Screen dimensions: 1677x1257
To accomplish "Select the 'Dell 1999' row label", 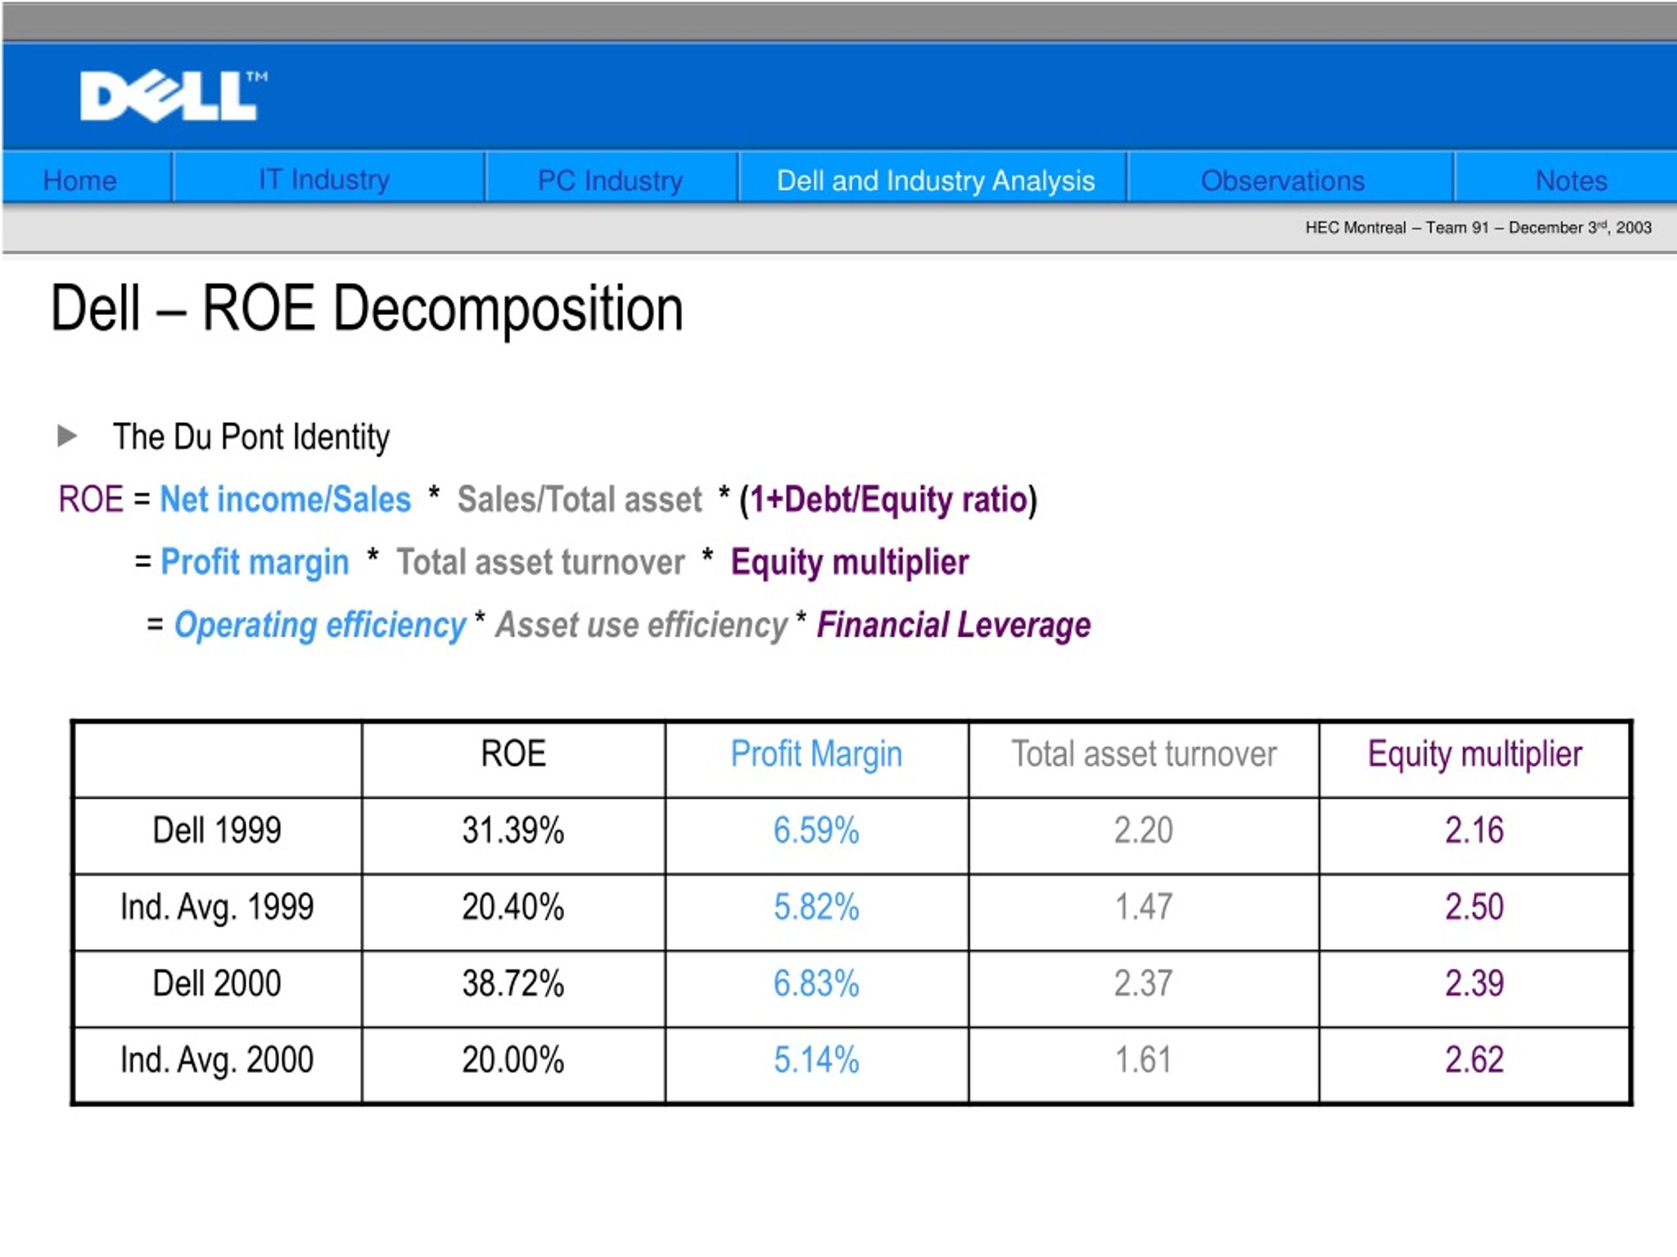I will (217, 830).
